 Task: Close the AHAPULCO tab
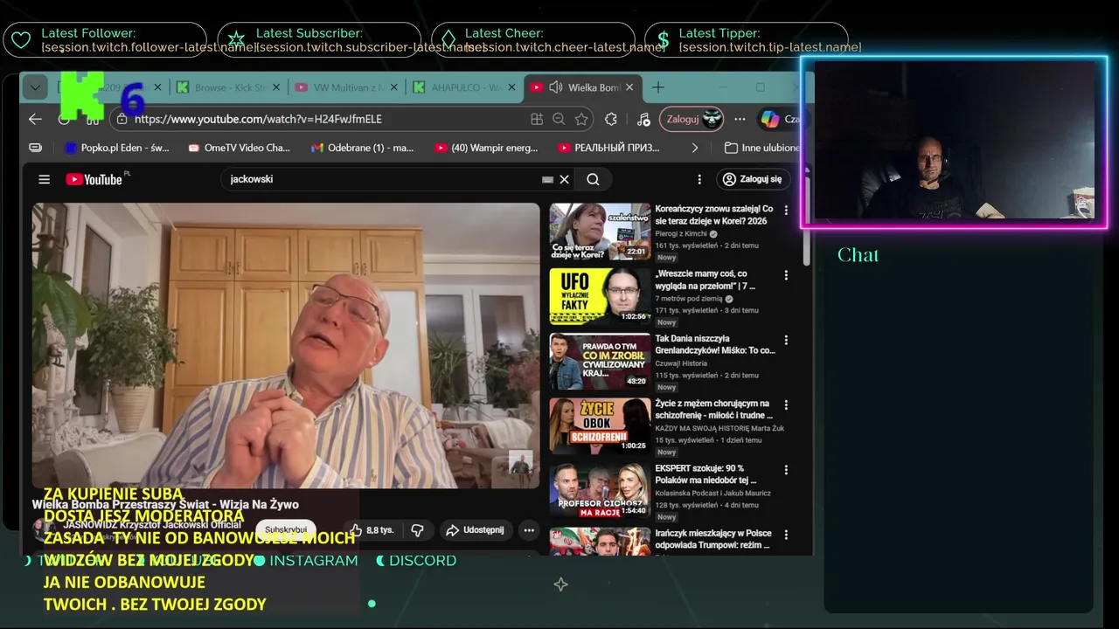point(511,87)
